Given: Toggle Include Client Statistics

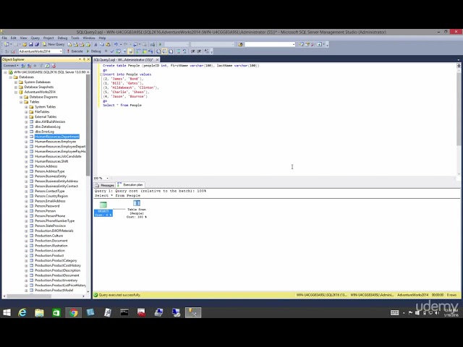Looking at the screenshot, I should pos(150,51).
